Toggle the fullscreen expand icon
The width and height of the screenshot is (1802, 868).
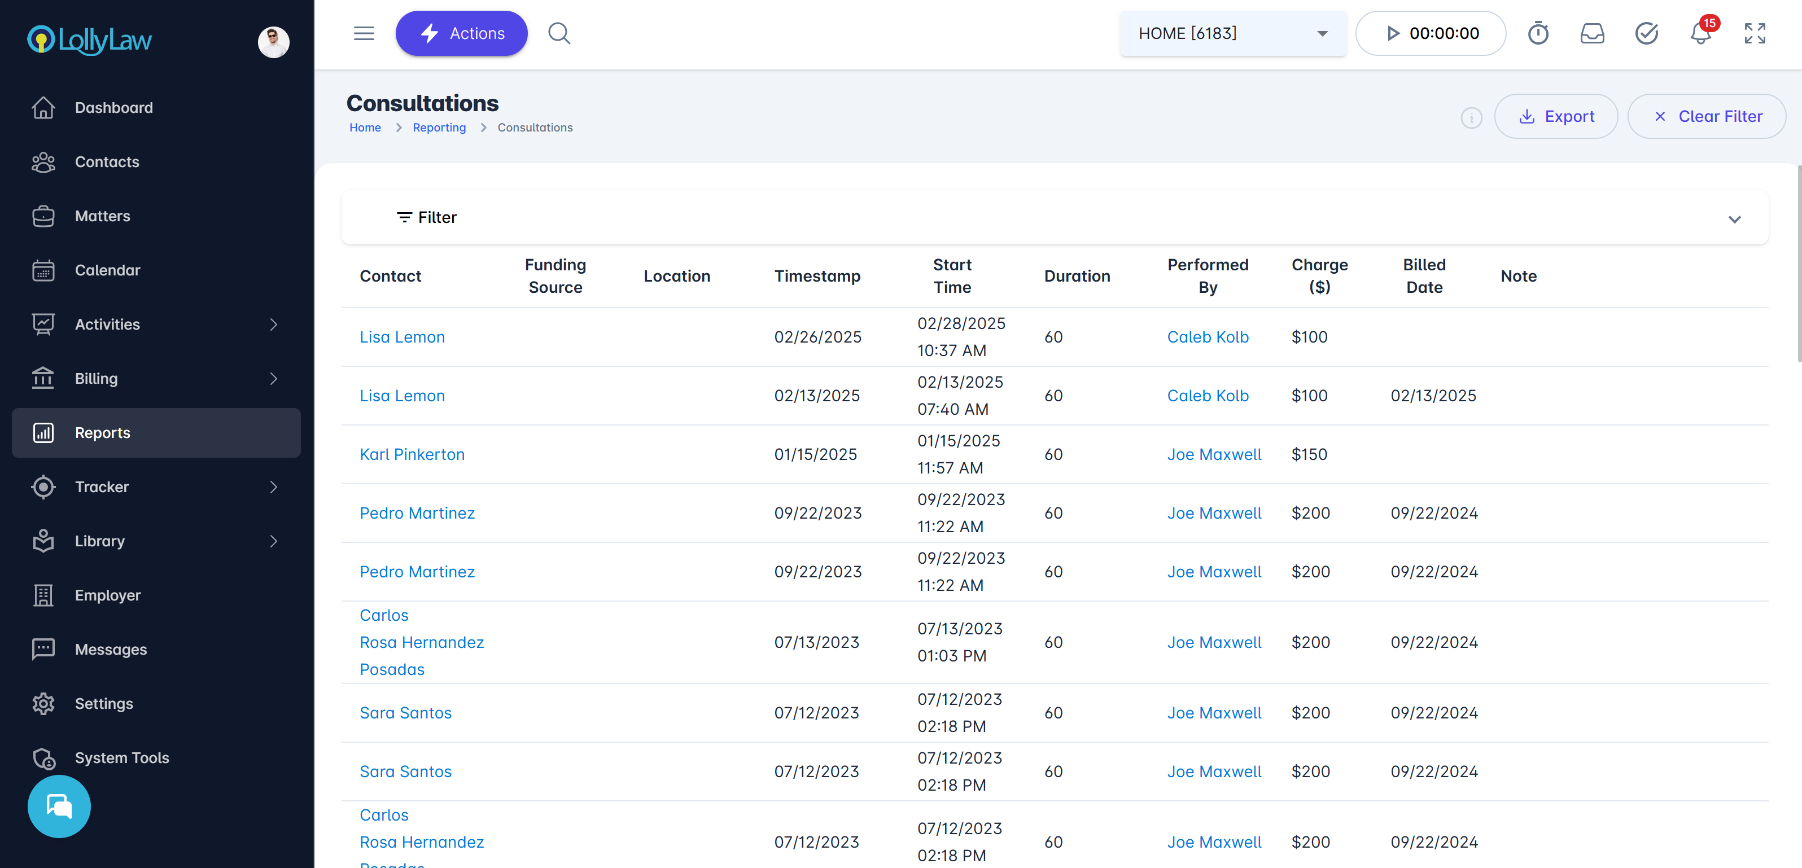point(1755,33)
